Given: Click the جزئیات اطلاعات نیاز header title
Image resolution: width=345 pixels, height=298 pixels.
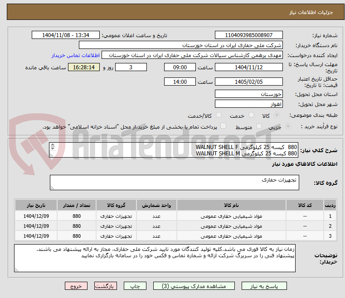Looking at the screenshot, I should [311, 12].
